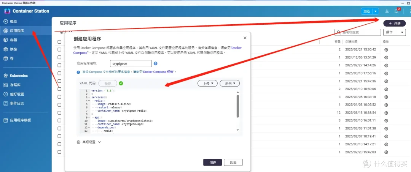This screenshot has height=172, width=411.
Task: Open the Docker Compose 规格 link
Action: pyautogui.click(x=159, y=72)
